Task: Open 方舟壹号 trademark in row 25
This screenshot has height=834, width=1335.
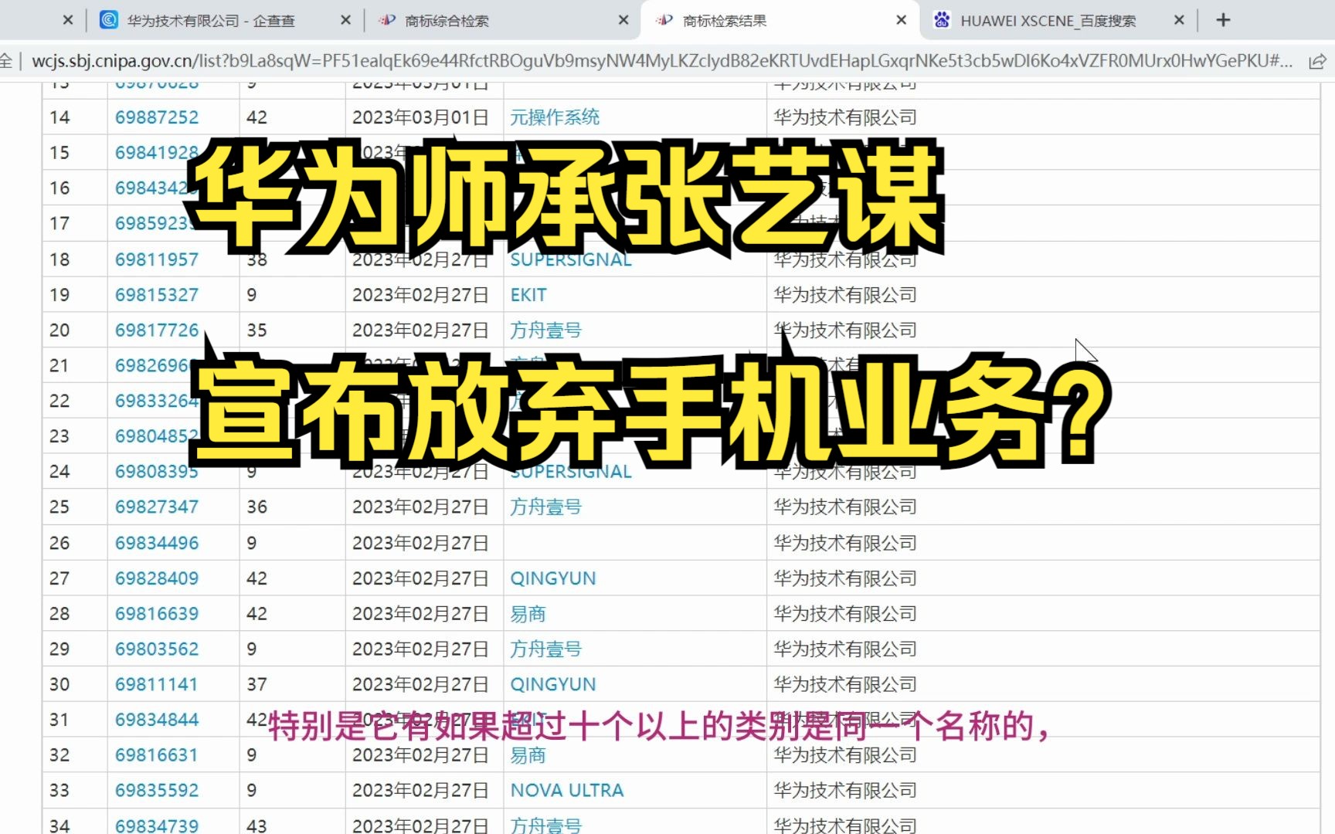Action: [x=545, y=507]
